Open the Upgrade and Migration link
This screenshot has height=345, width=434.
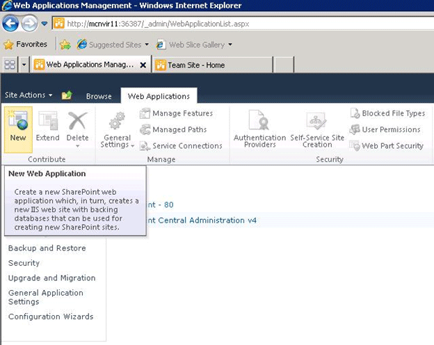pos(52,278)
